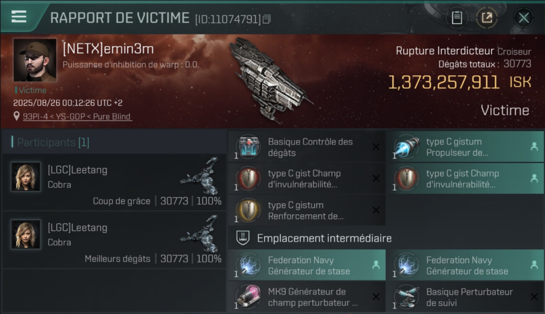
Task: Close the victim report window
Action: [x=524, y=18]
